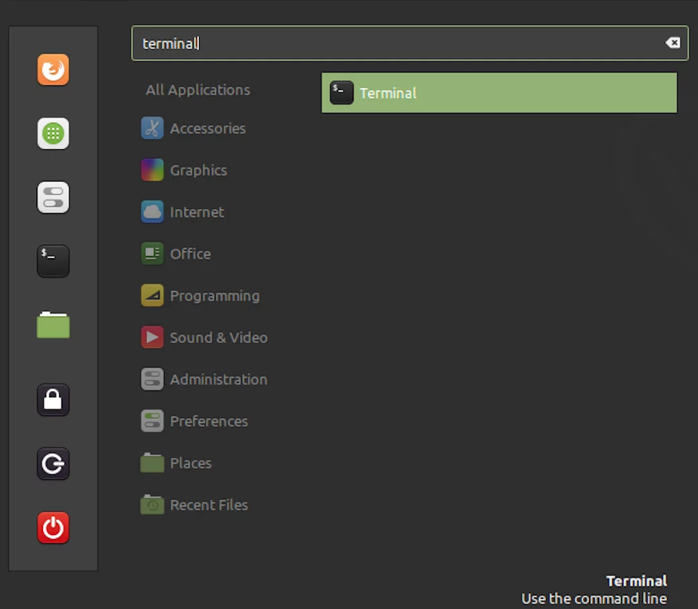Viewport: 698px width, 609px height.
Task: Open Files folder icon in the sidebar
Action: 53,325
